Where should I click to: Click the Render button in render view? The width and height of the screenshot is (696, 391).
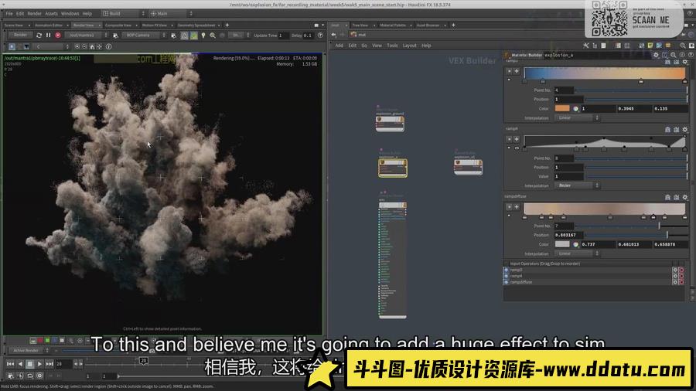[20, 35]
